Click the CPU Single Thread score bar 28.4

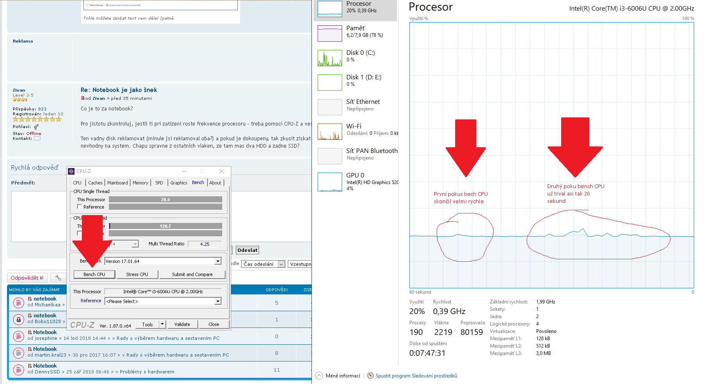click(165, 200)
